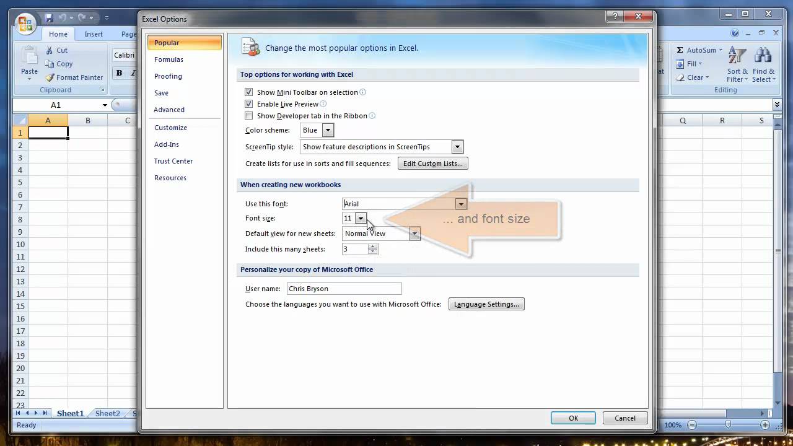Expand the formula bar chevron
Screen dimensions: 793x446
pyautogui.click(x=777, y=105)
